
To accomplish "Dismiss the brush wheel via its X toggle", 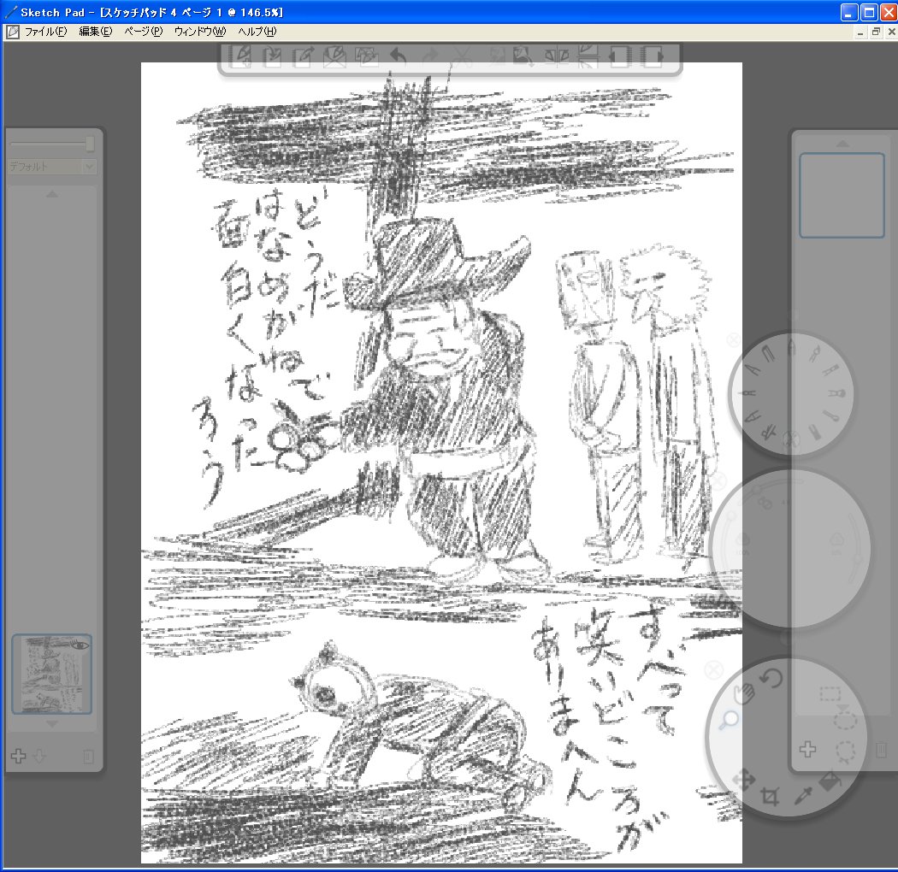I will [x=733, y=339].
